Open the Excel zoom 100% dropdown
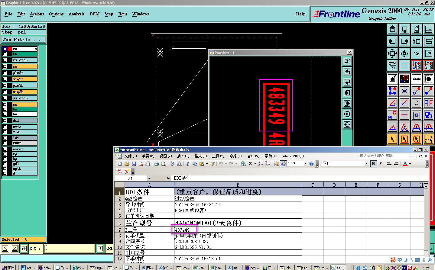This screenshot has width=435, height=270. pyautogui.click(x=306, y=164)
